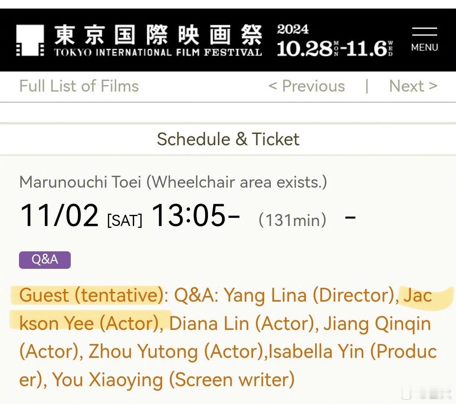
Task: Click Jiang Qinqin guest name
Action: point(377,324)
